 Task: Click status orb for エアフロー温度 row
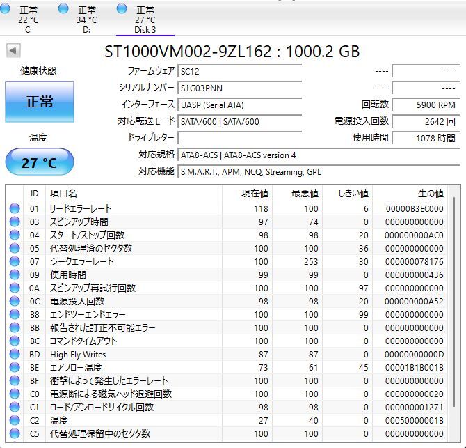pos(15,367)
